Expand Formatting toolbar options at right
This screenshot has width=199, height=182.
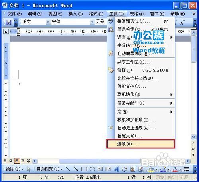click(x=195, y=23)
